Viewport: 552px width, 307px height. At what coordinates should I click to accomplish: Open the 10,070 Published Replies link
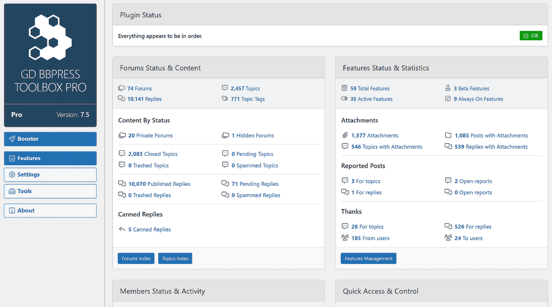click(159, 184)
